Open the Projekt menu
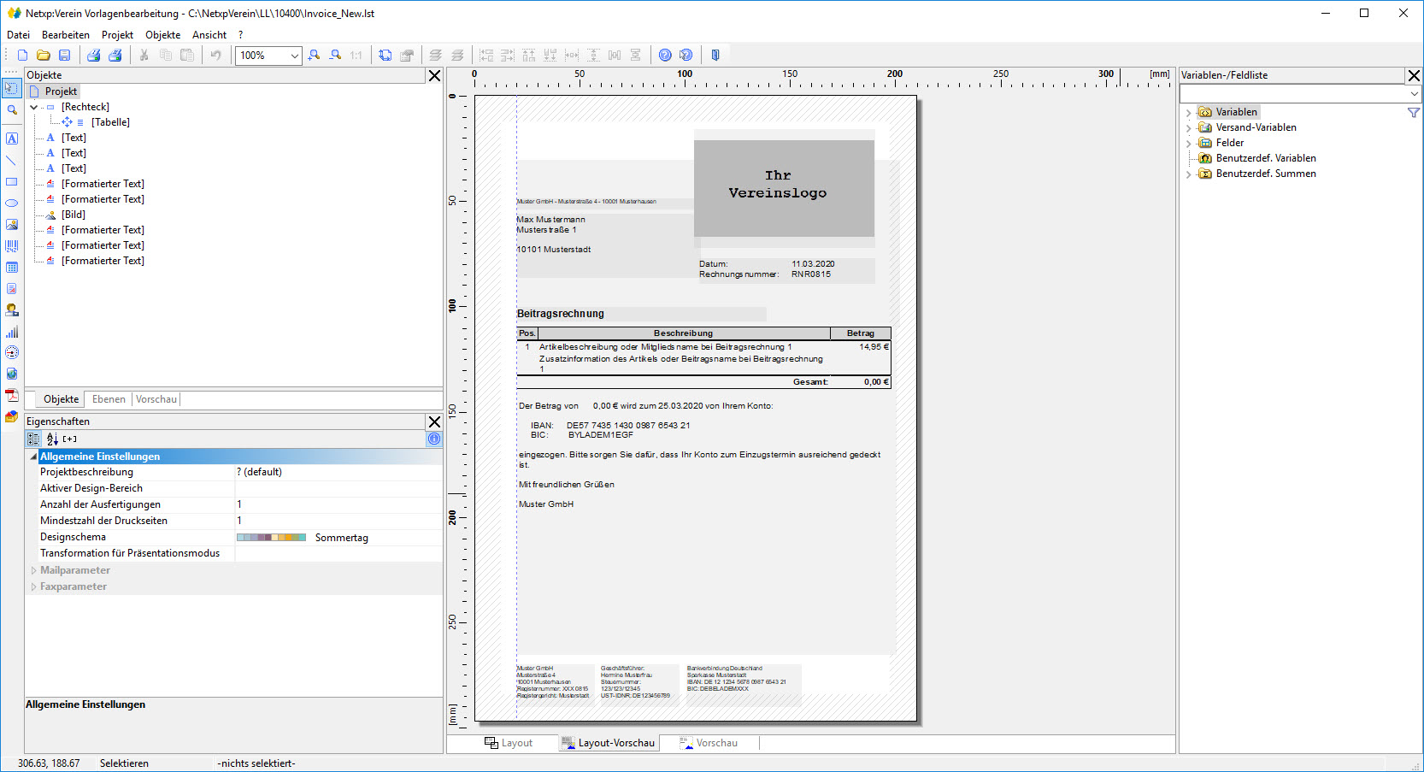The height and width of the screenshot is (772, 1424). pyautogui.click(x=117, y=35)
